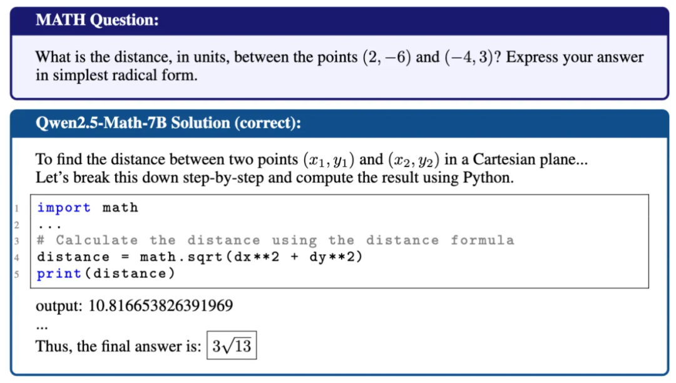Click the "print" keyword in the code
This screenshot has width=676, height=383.
click(x=59, y=273)
